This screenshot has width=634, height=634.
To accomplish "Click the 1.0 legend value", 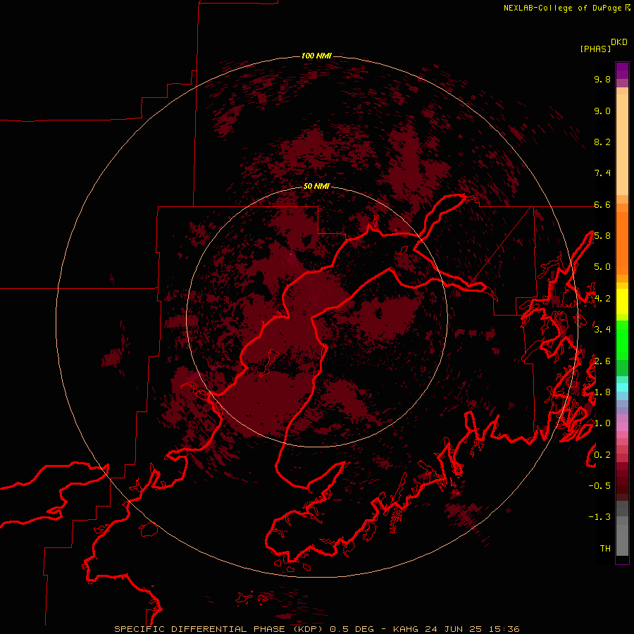I will tap(602, 423).
